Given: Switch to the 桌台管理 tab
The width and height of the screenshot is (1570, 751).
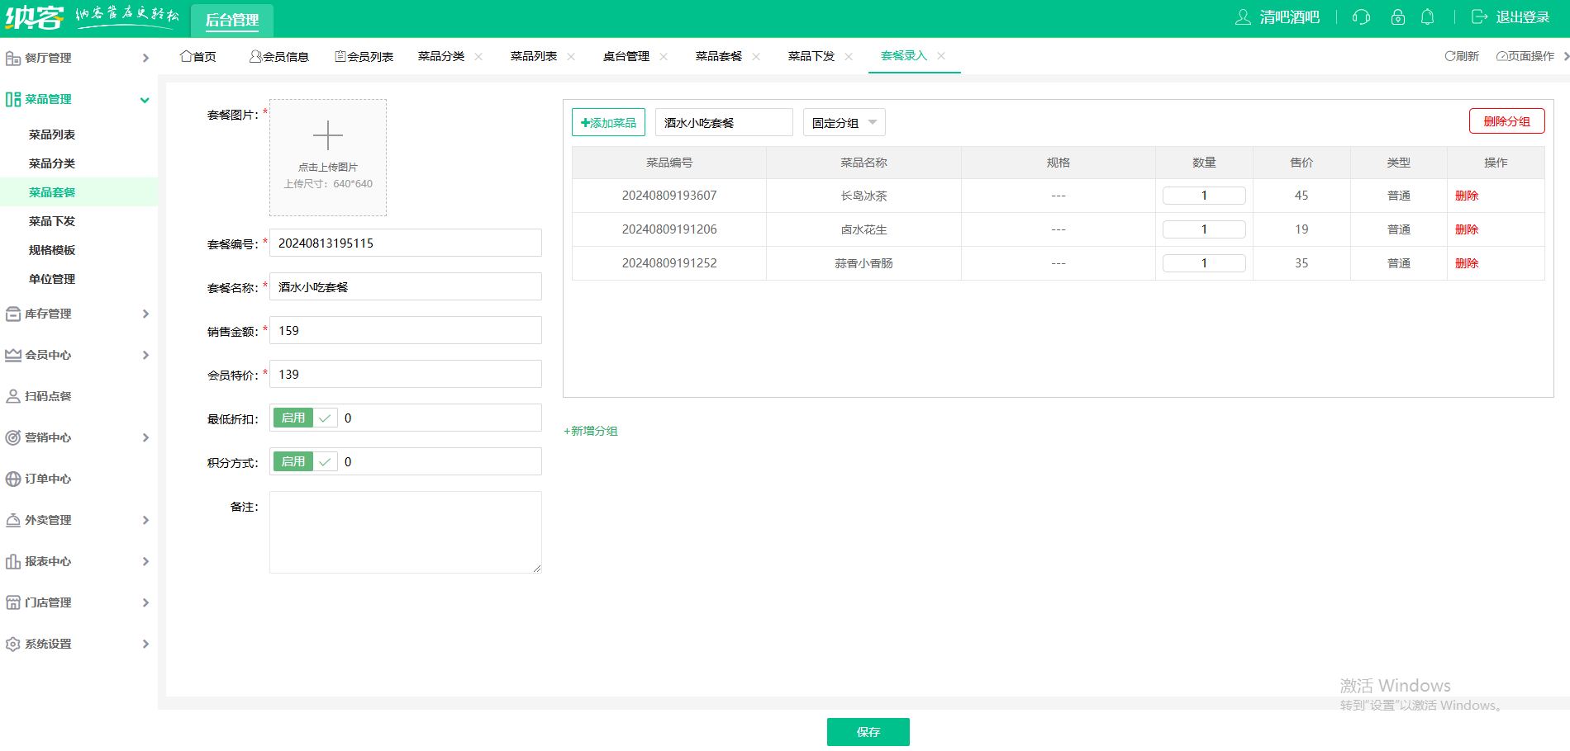Looking at the screenshot, I should coord(626,56).
